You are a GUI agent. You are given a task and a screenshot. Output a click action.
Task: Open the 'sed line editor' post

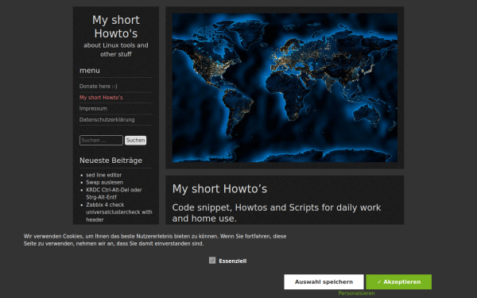(103, 175)
